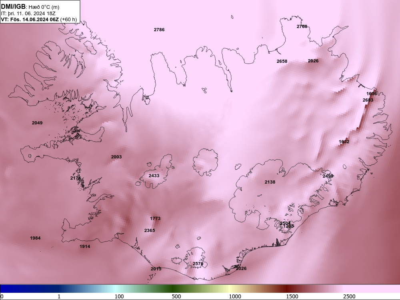This screenshot has height=300, width=400.
Task: Click the '0' label on the color scale
Action: (x=2, y=296)
